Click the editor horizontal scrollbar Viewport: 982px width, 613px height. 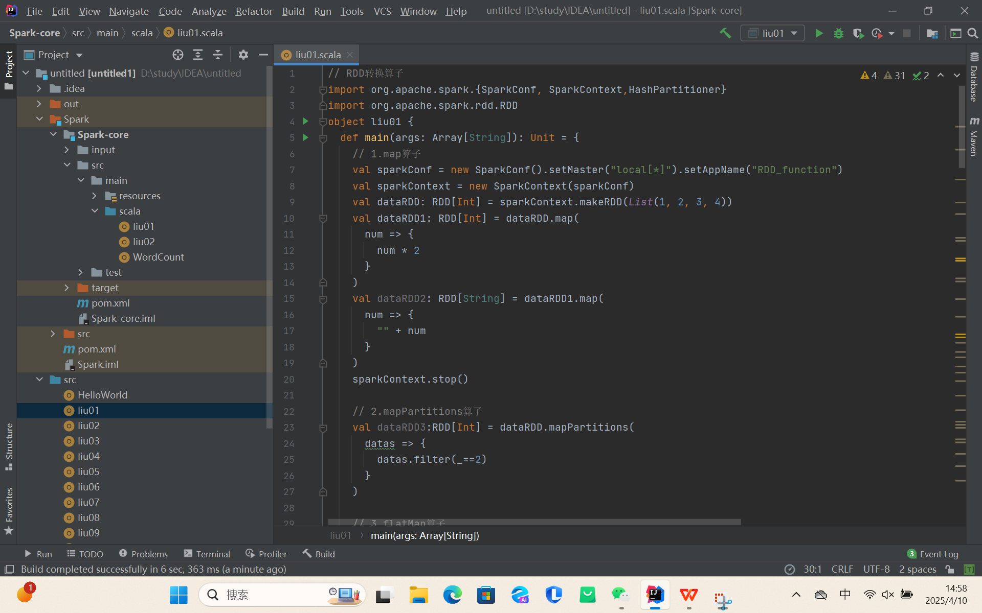[x=534, y=522]
